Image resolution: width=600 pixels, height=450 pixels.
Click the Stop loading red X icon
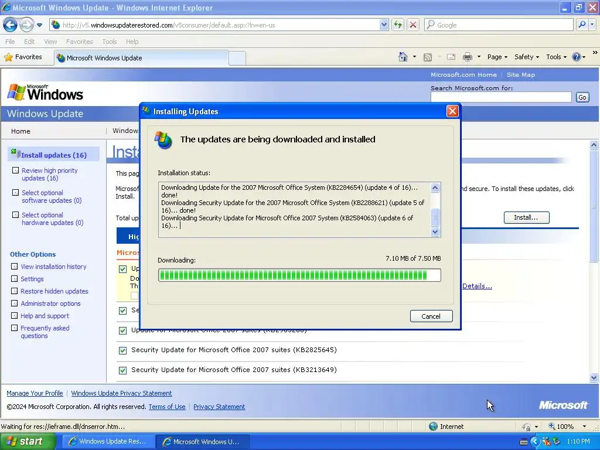tap(413, 25)
